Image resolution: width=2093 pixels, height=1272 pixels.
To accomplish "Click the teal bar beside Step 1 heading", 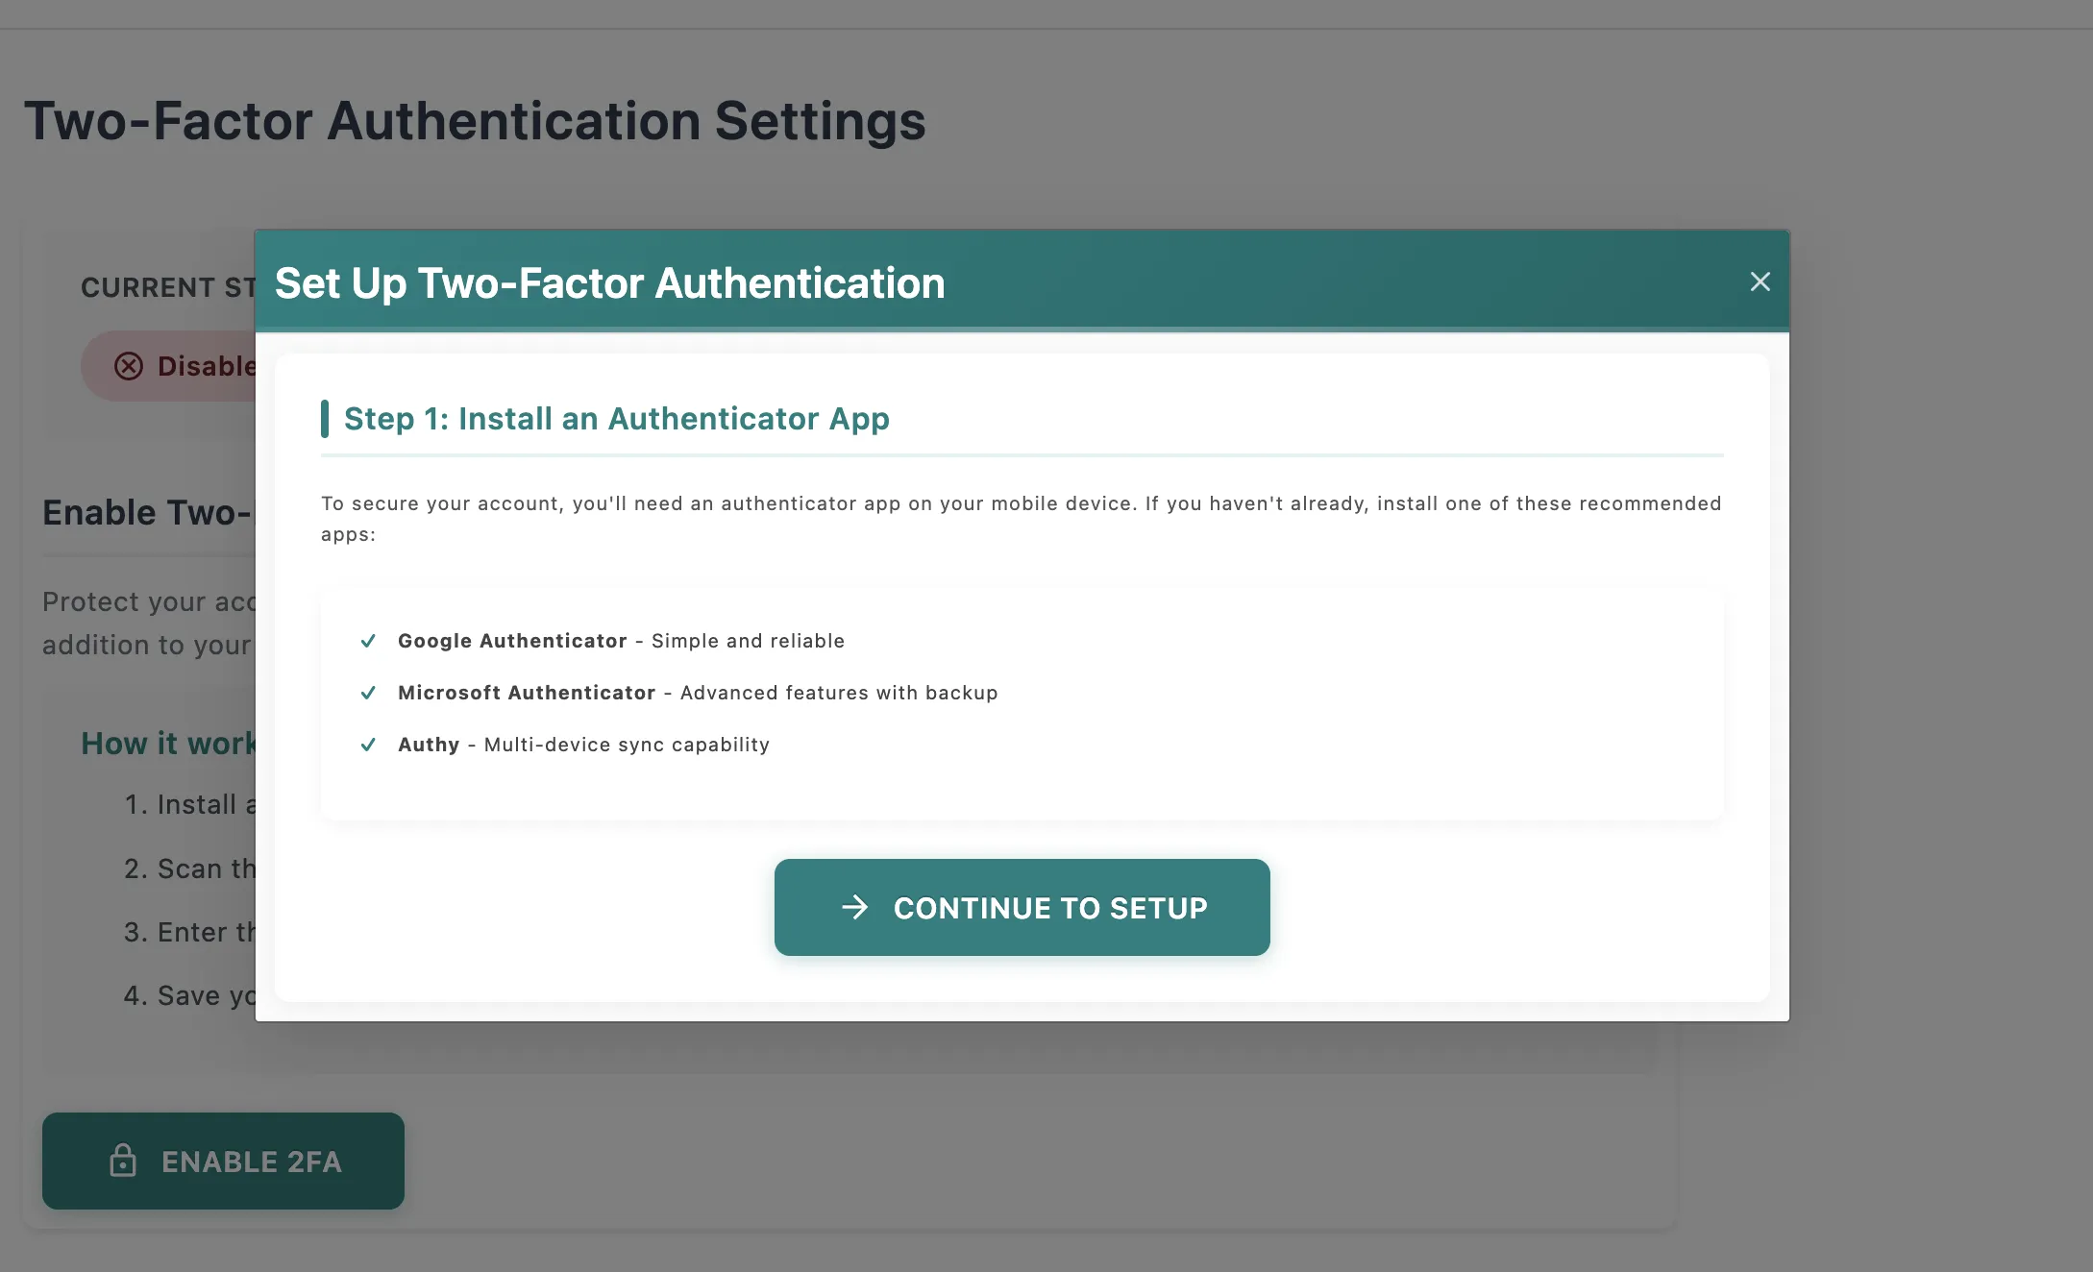I will point(328,418).
